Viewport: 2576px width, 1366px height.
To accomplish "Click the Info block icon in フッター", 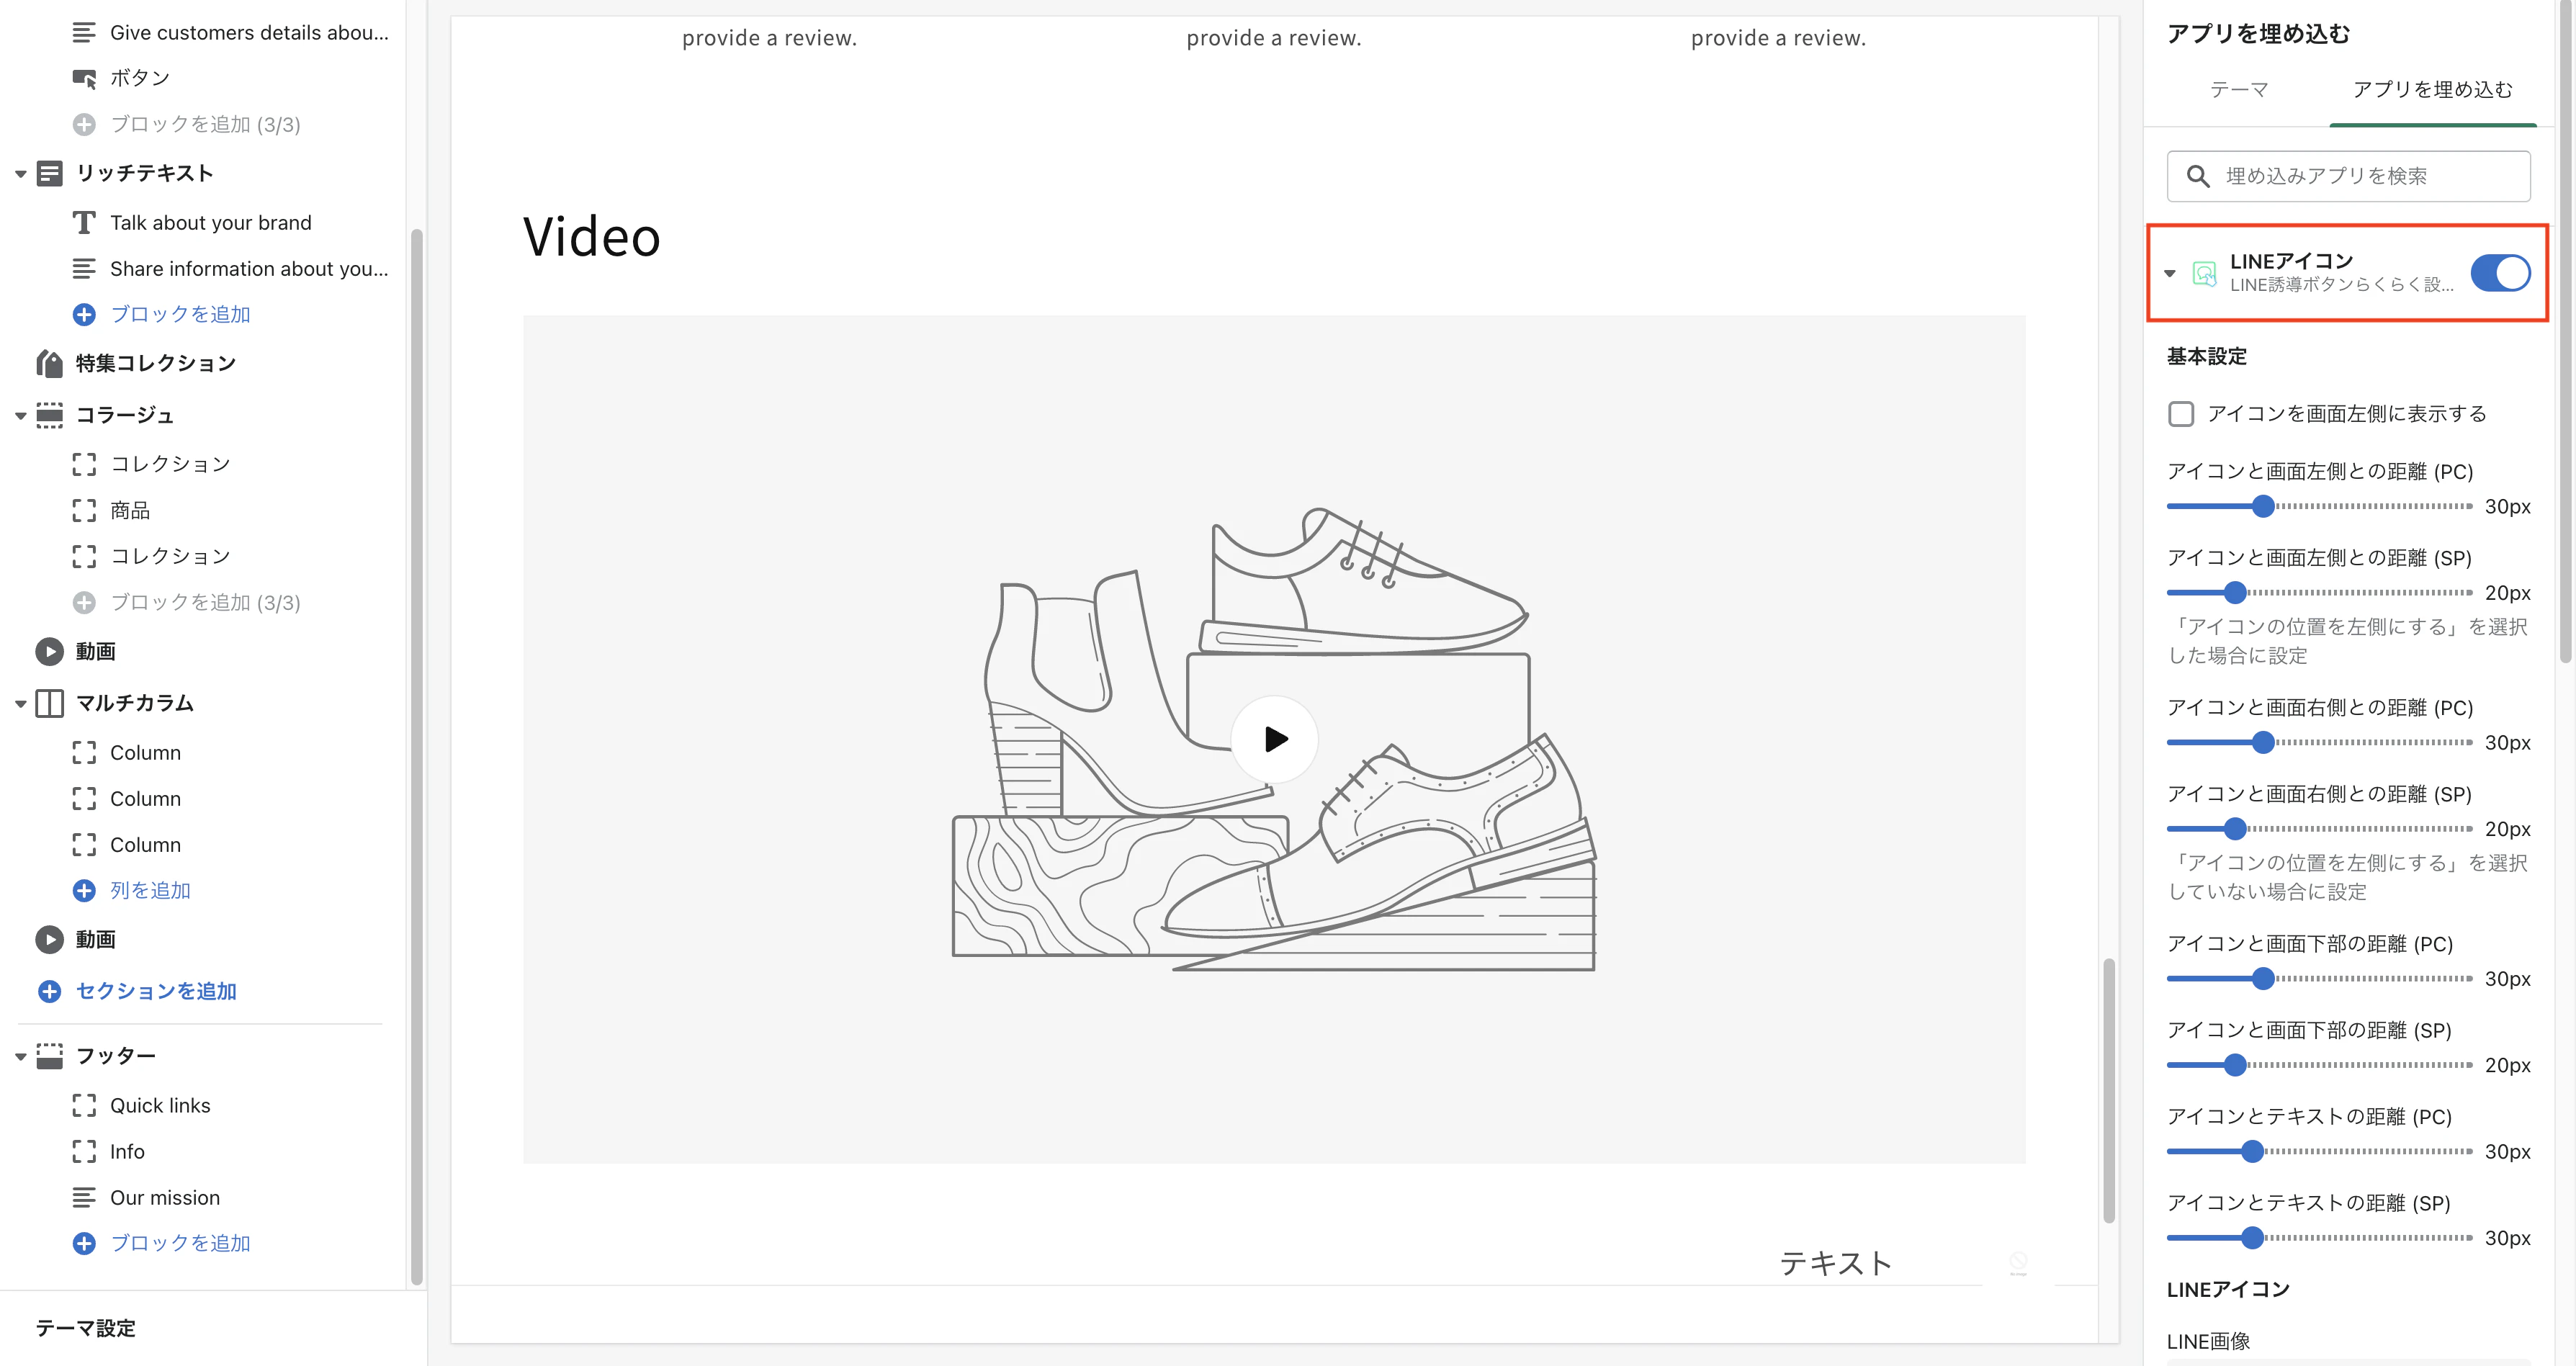I will (84, 1151).
